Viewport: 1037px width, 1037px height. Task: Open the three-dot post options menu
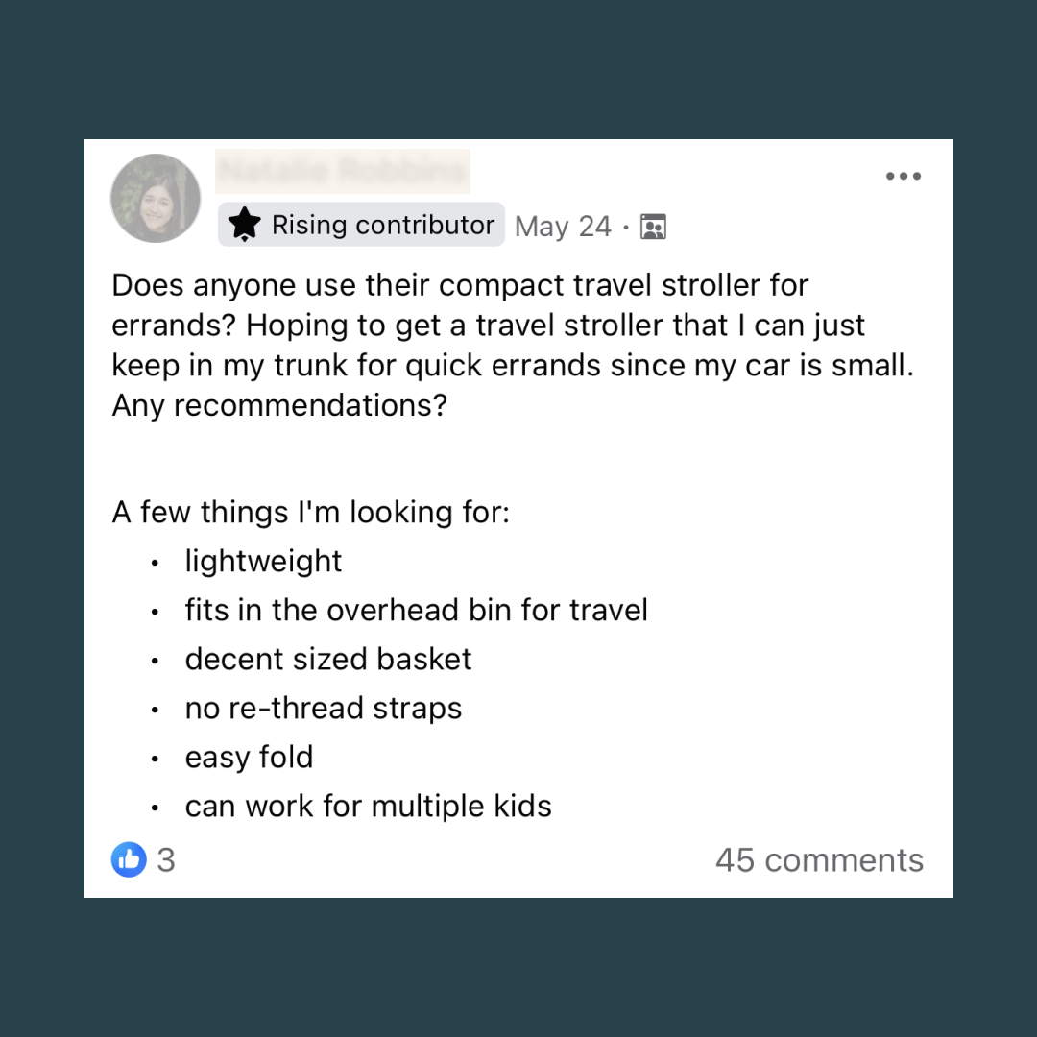pyautogui.click(x=903, y=177)
